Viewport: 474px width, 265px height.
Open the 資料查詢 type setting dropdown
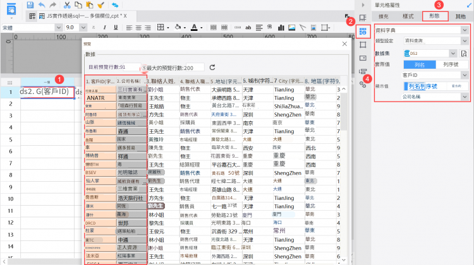click(x=465, y=41)
